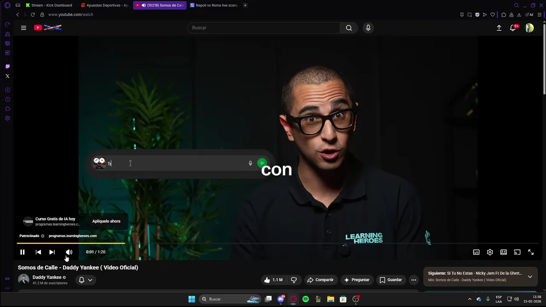Click the Aplíquelo ahora ad button
Screen dimensions: 546x307
coord(106,221)
